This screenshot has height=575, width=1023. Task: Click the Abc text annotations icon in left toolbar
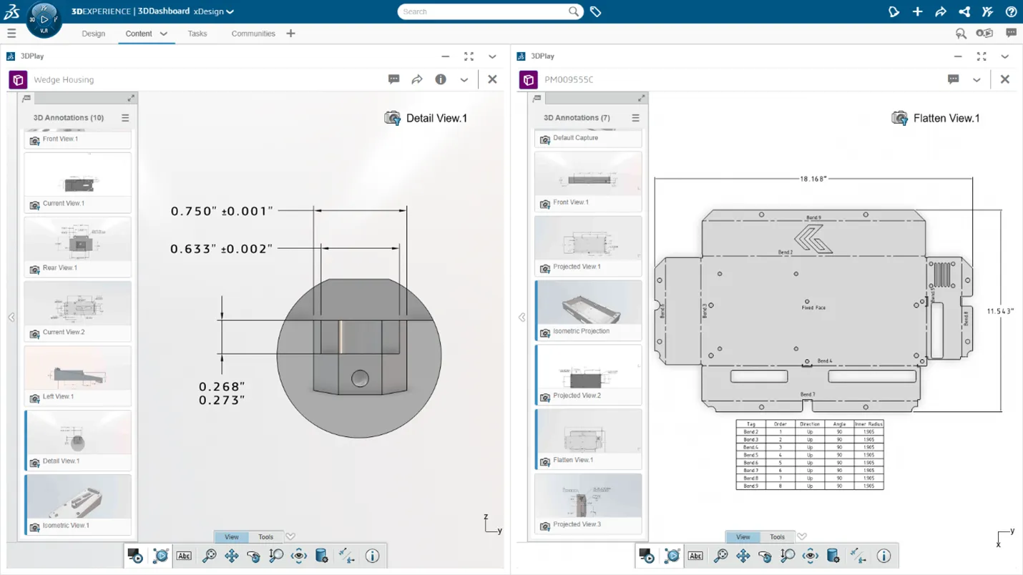[x=184, y=556]
